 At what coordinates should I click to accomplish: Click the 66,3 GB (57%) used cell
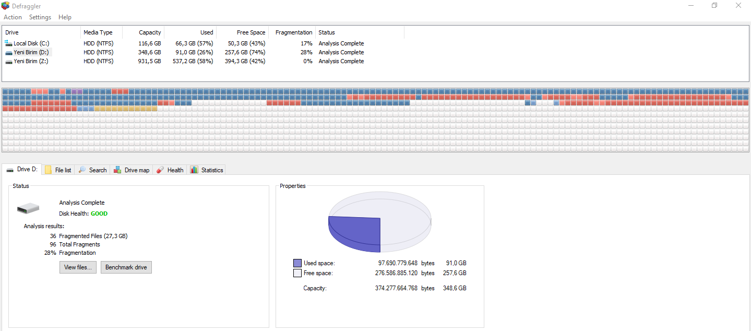(194, 43)
